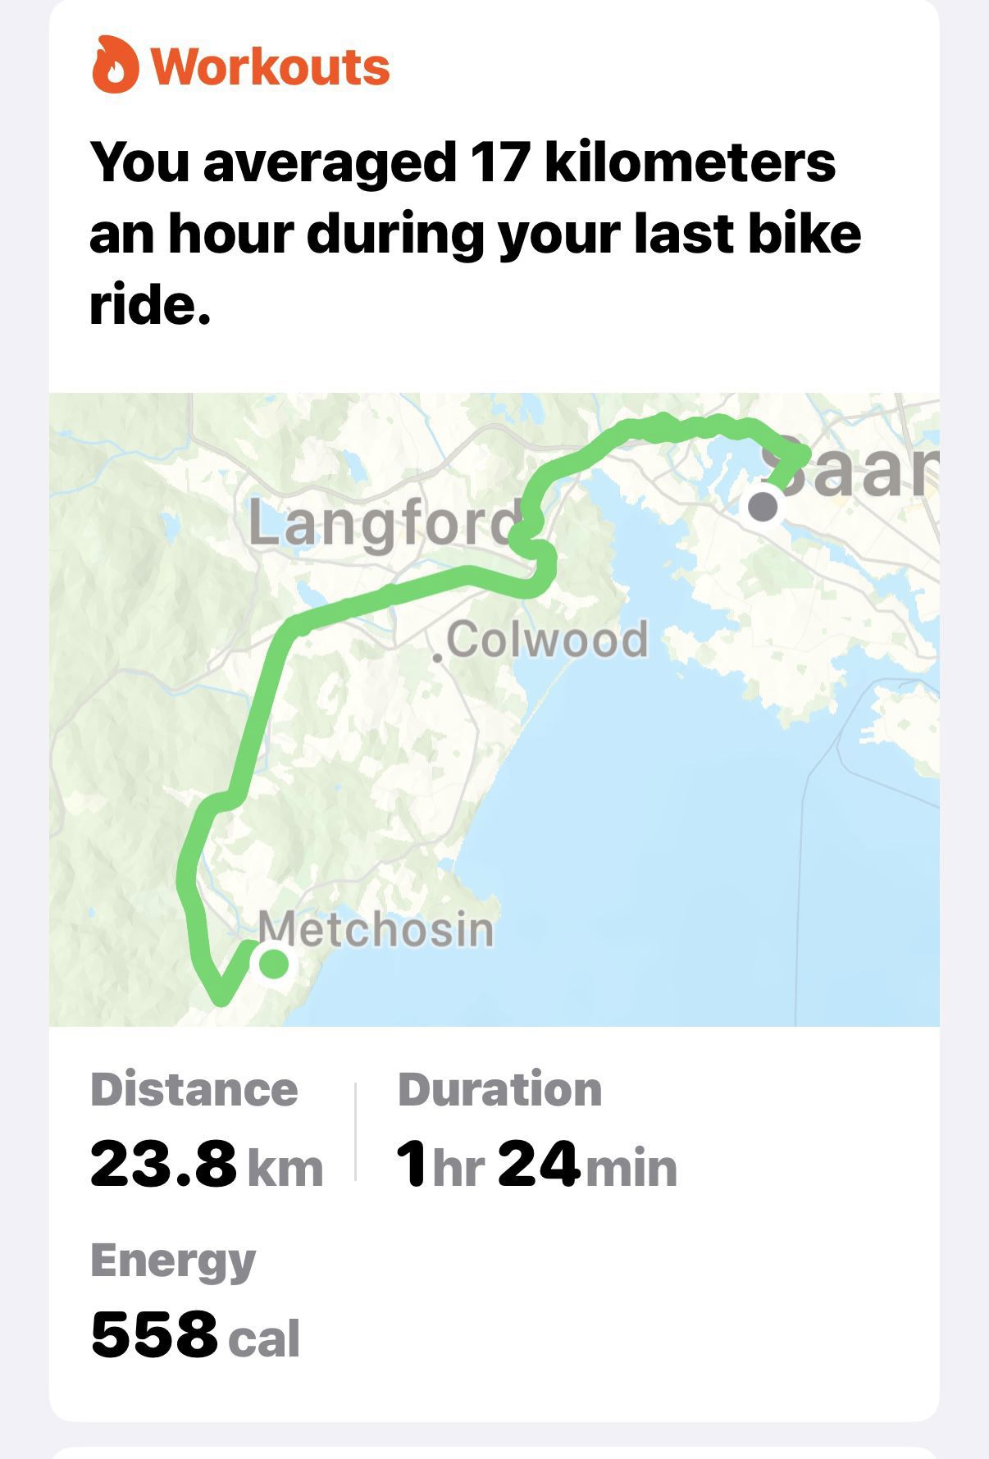The width and height of the screenshot is (989, 1459).
Task: Tap the Duration label
Action: click(499, 1090)
